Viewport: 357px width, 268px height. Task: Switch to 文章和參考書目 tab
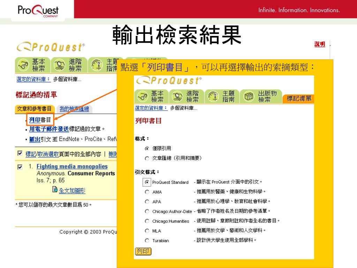click(35, 109)
